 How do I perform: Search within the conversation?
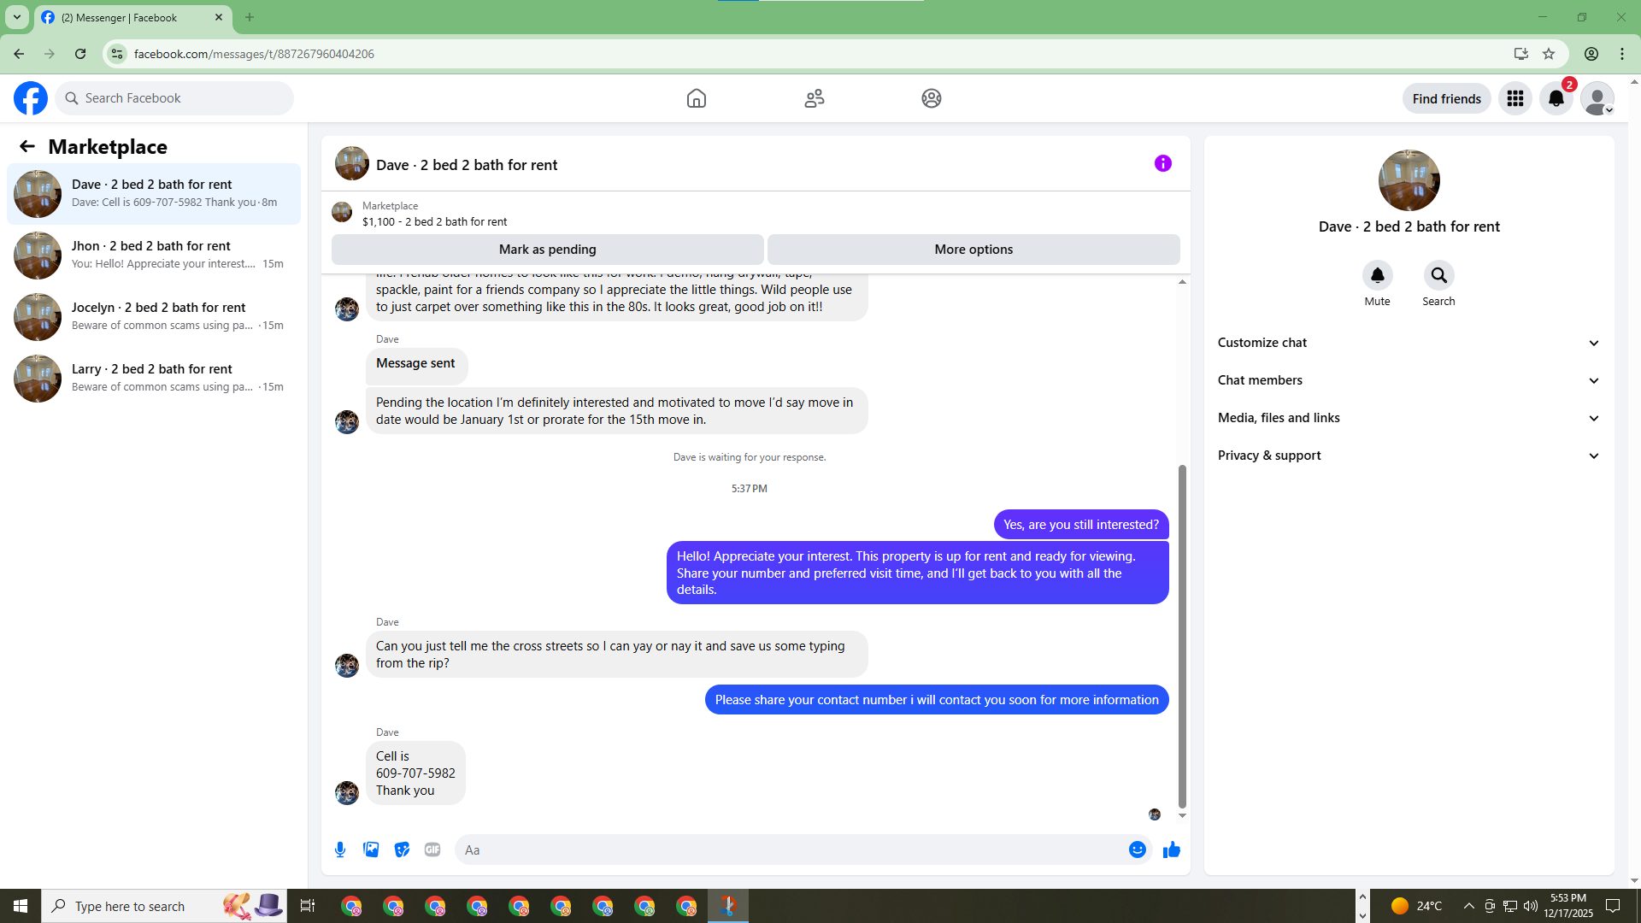[x=1438, y=275]
